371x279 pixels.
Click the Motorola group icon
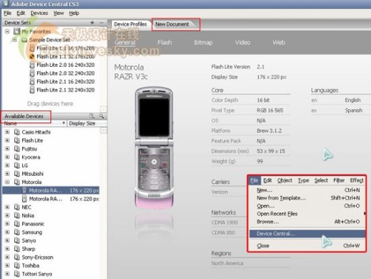(x=17, y=182)
